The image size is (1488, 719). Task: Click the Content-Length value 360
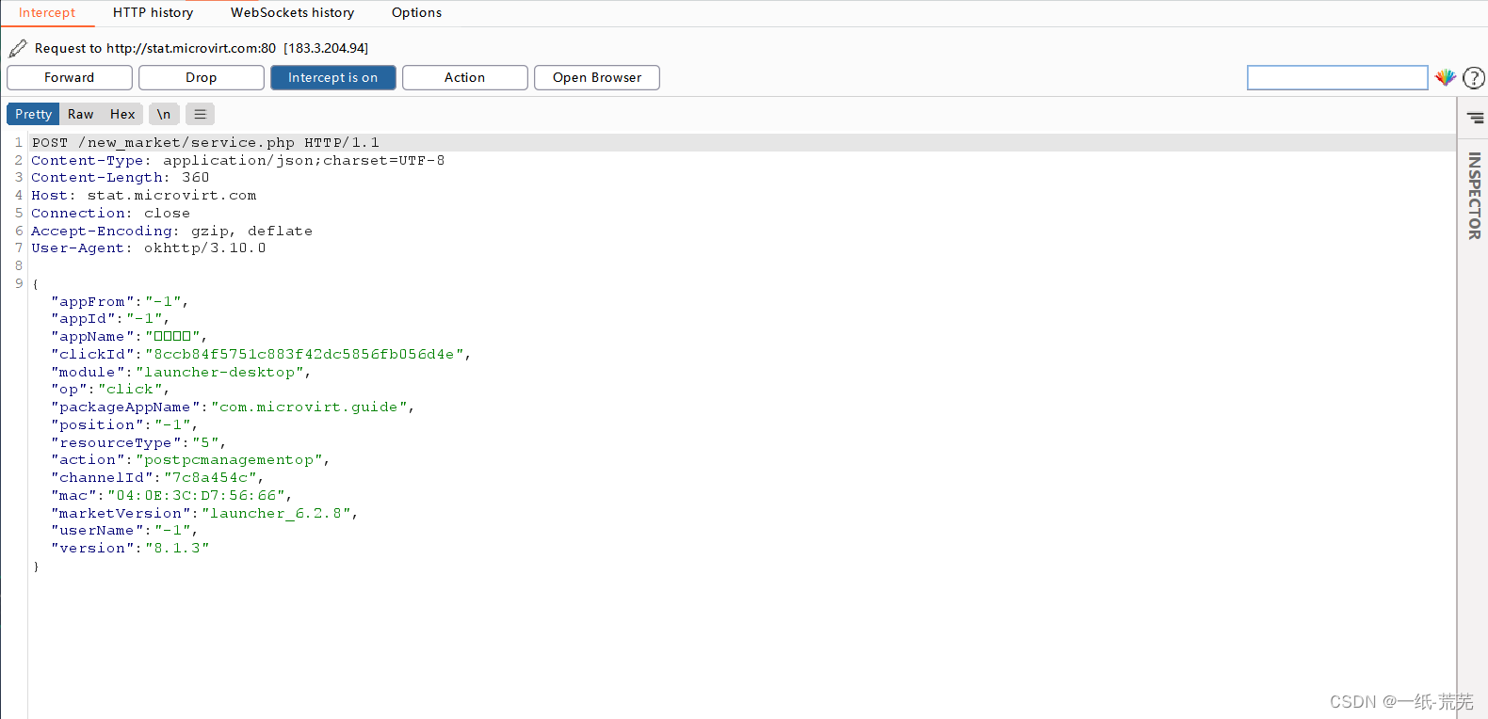(196, 178)
